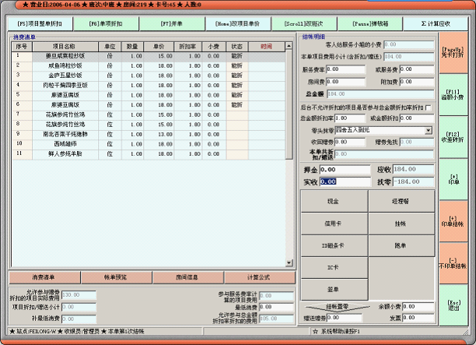Apply single-item discount with [F6] 单项折扣
Image resolution: width=476 pixels, height=345 pixels.
(106, 23)
